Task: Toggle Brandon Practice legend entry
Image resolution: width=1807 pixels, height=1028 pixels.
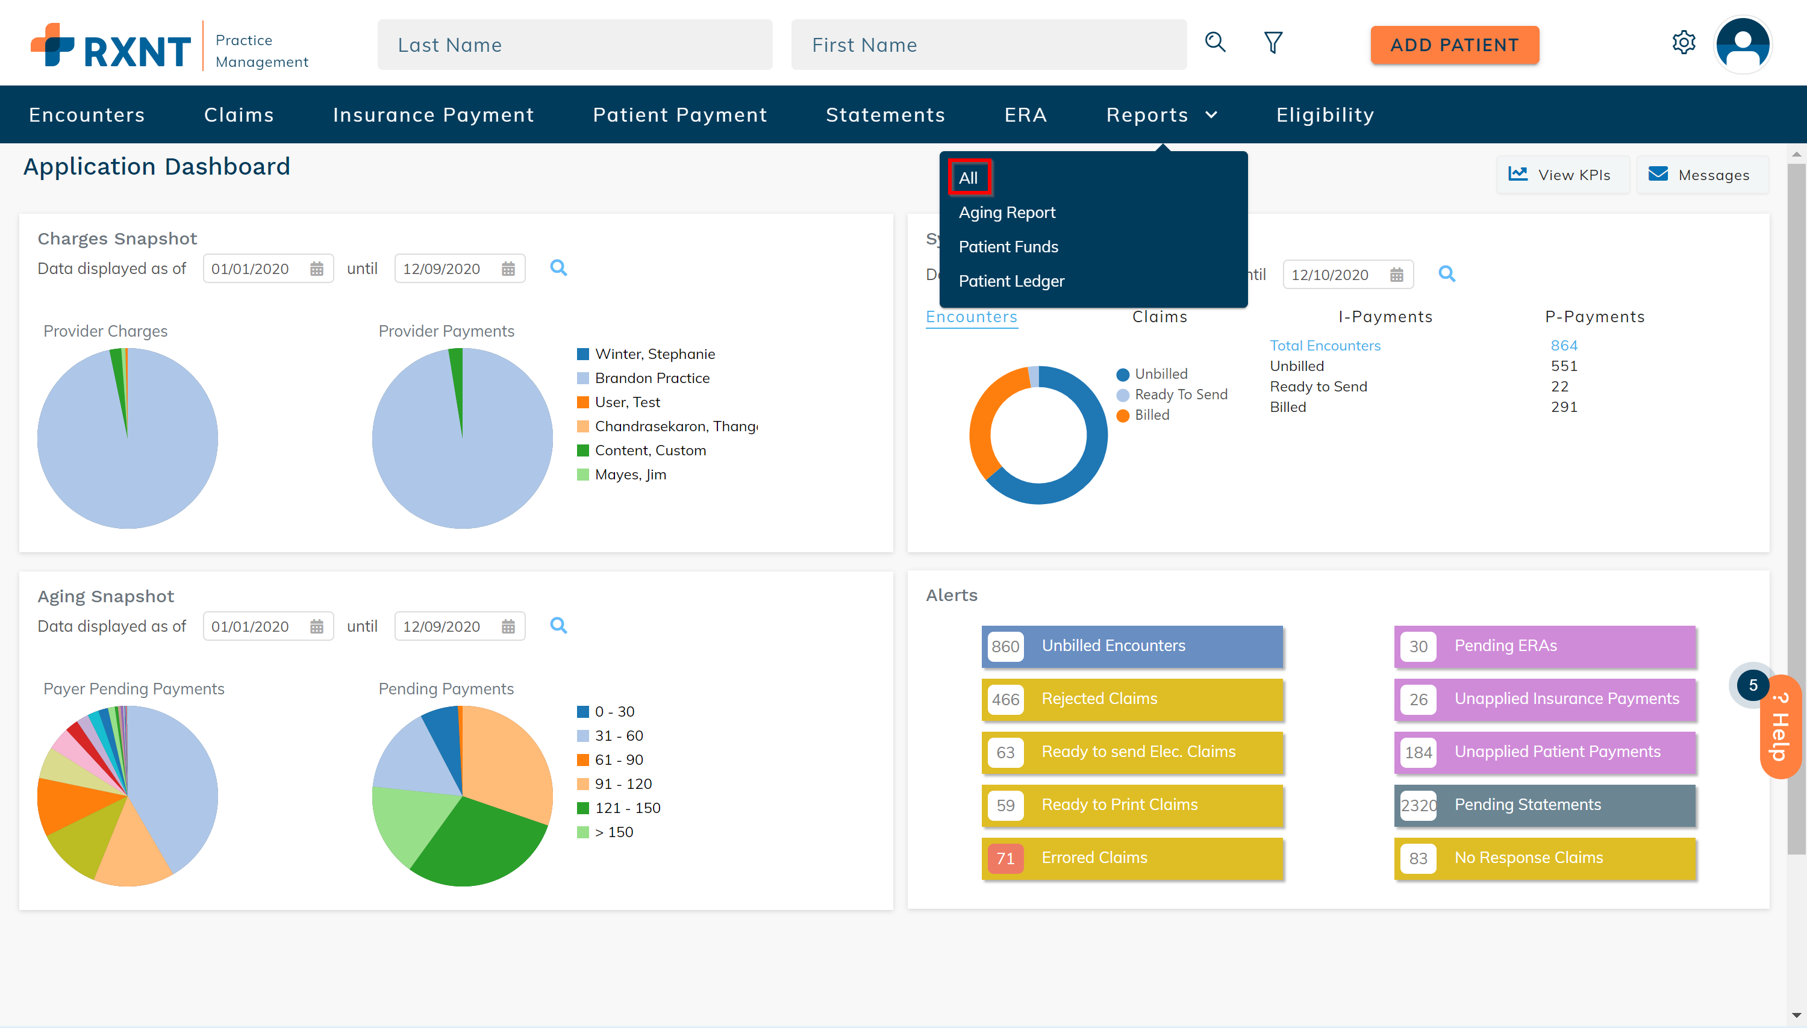Action: (x=651, y=378)
